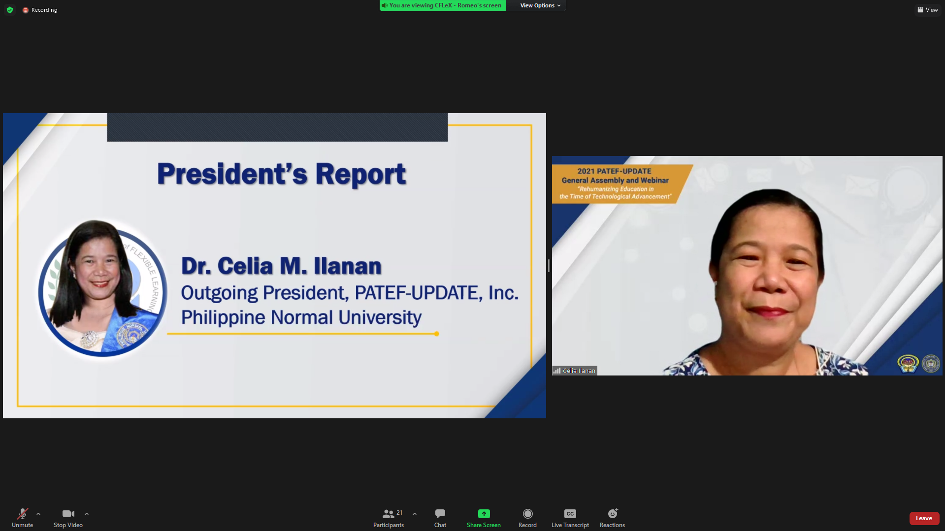Click the green encryption shield icon

[10, 10]
